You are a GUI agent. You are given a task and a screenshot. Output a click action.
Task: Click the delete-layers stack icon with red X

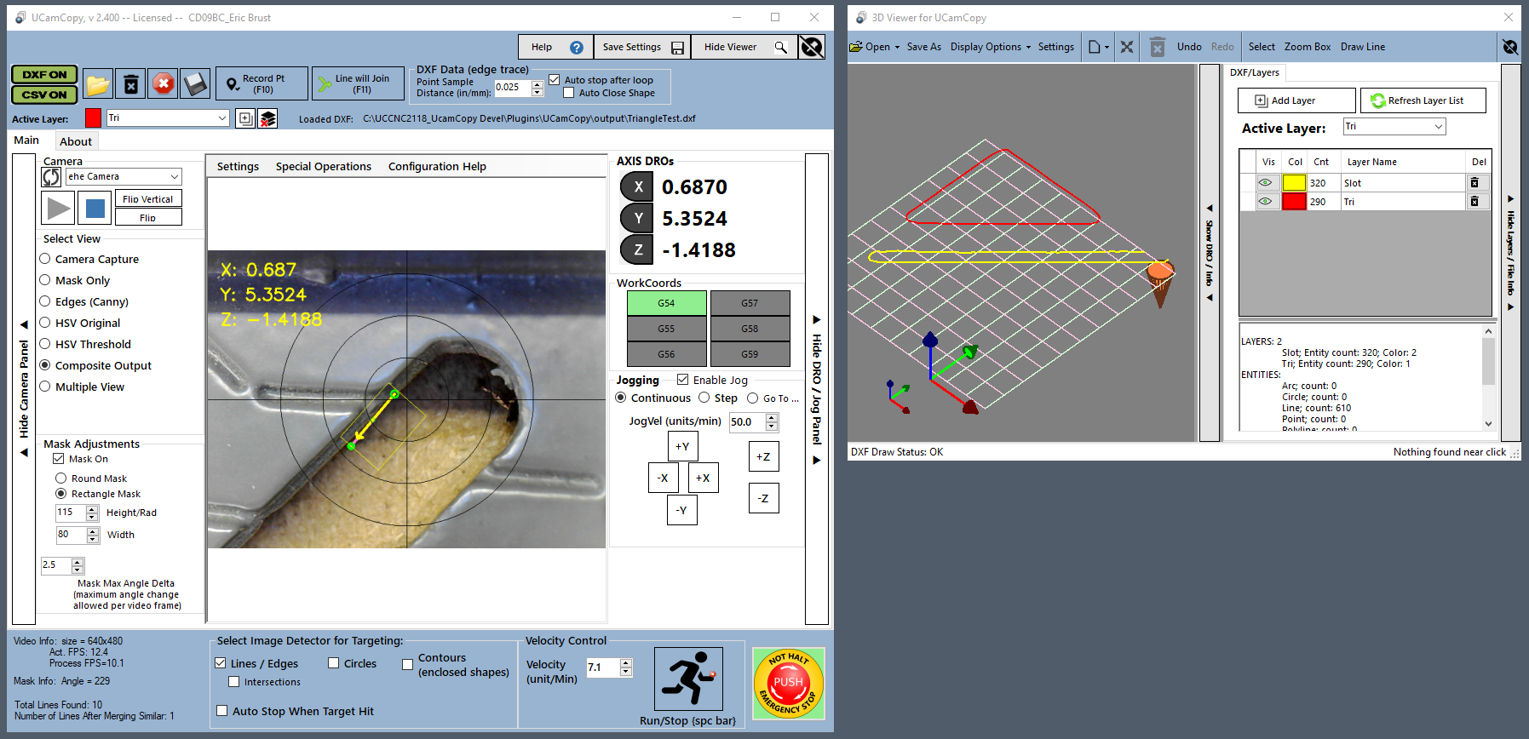point(267,118)
